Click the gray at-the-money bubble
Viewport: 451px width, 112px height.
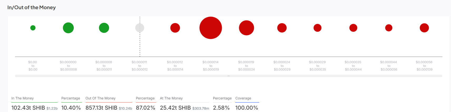pyautogui.click(x=140, y=28)
